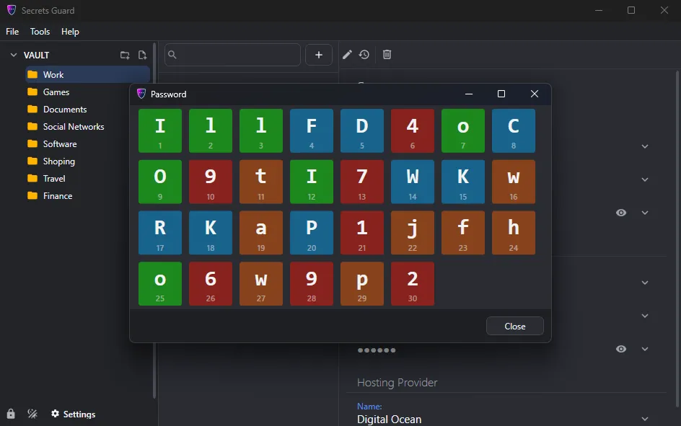Click the 'Hosting Provider' section heading
The width and height of the screenshot is (681, 426).
[397, 383]
